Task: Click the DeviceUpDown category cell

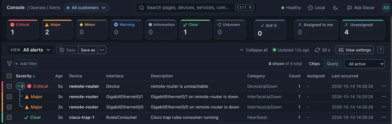Action: [262, 86]
